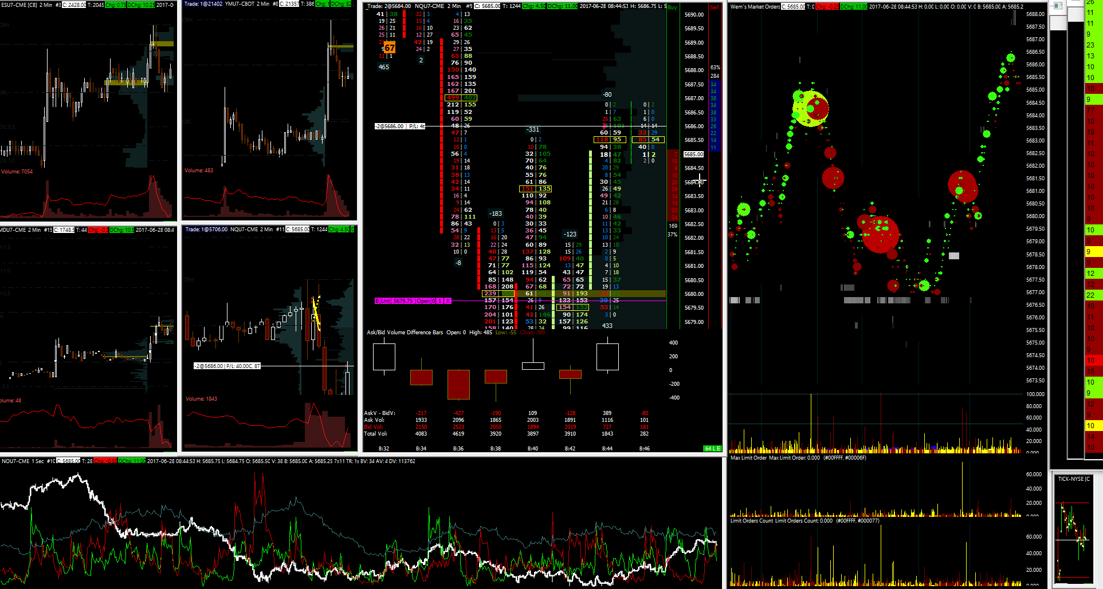Click the Max Limit Order study label
The width and height of the screenshot is (1103, 589).
tap(748, 458)
